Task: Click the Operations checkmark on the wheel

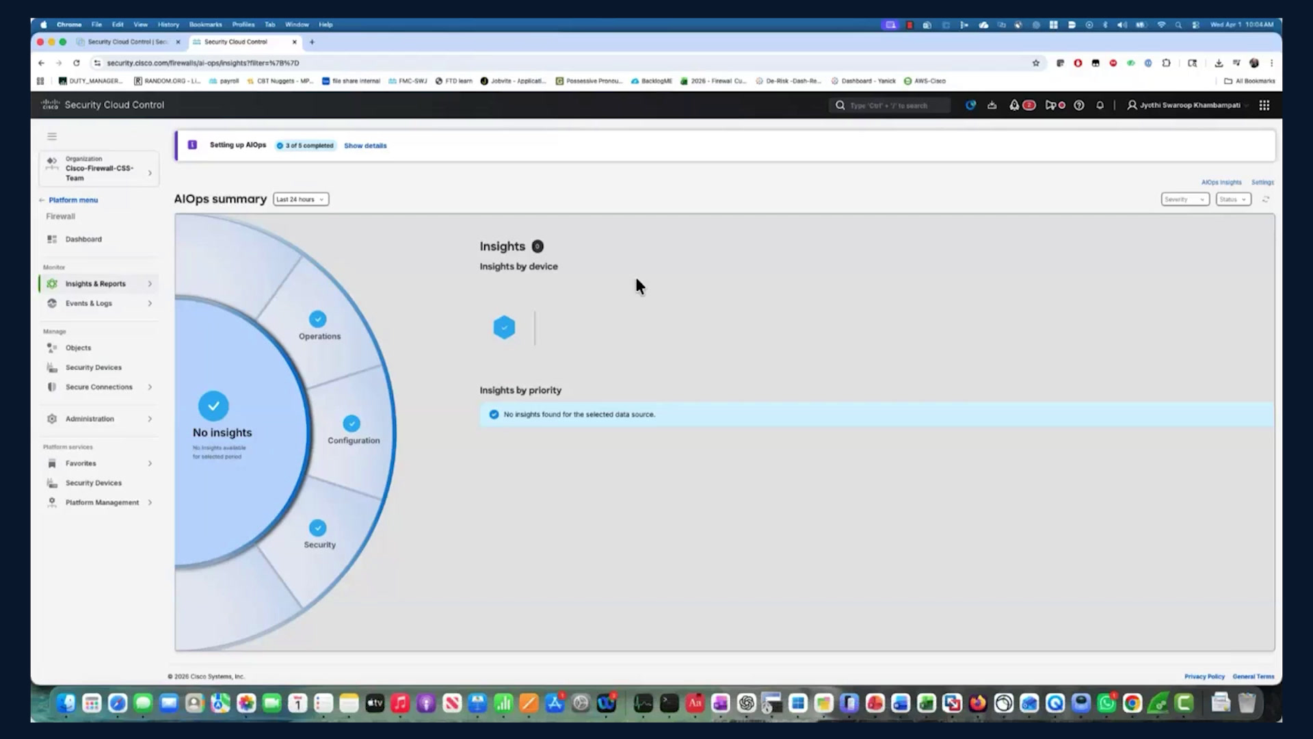Action: coord(317,320)
